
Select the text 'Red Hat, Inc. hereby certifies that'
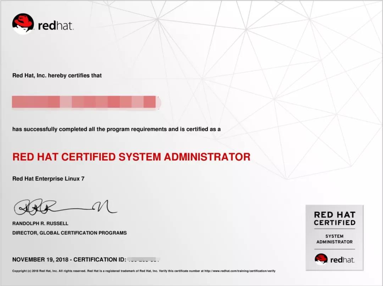[x=57, y=75]
